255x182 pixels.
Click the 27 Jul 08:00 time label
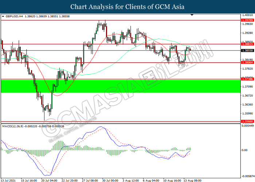pos(90,181)
